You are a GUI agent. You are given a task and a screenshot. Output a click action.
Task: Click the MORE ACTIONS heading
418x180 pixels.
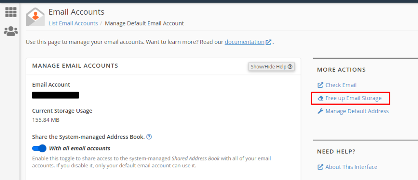click(x=341, y=70)
